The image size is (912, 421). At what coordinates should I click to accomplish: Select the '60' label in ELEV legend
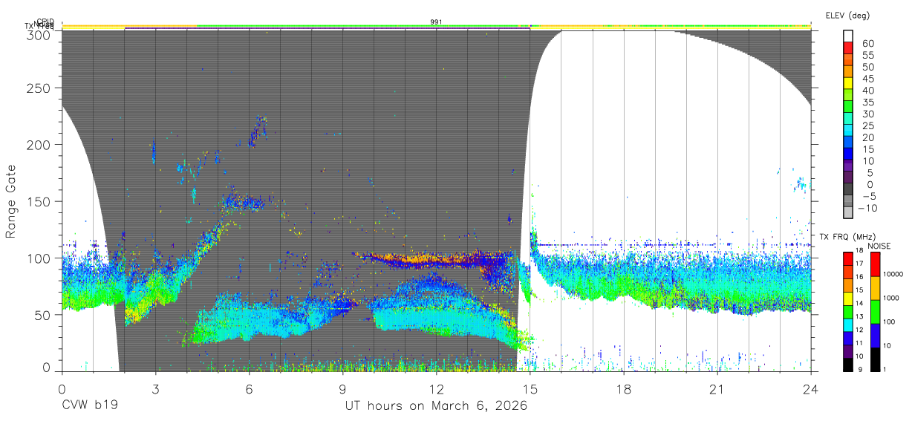click(867, 42)
